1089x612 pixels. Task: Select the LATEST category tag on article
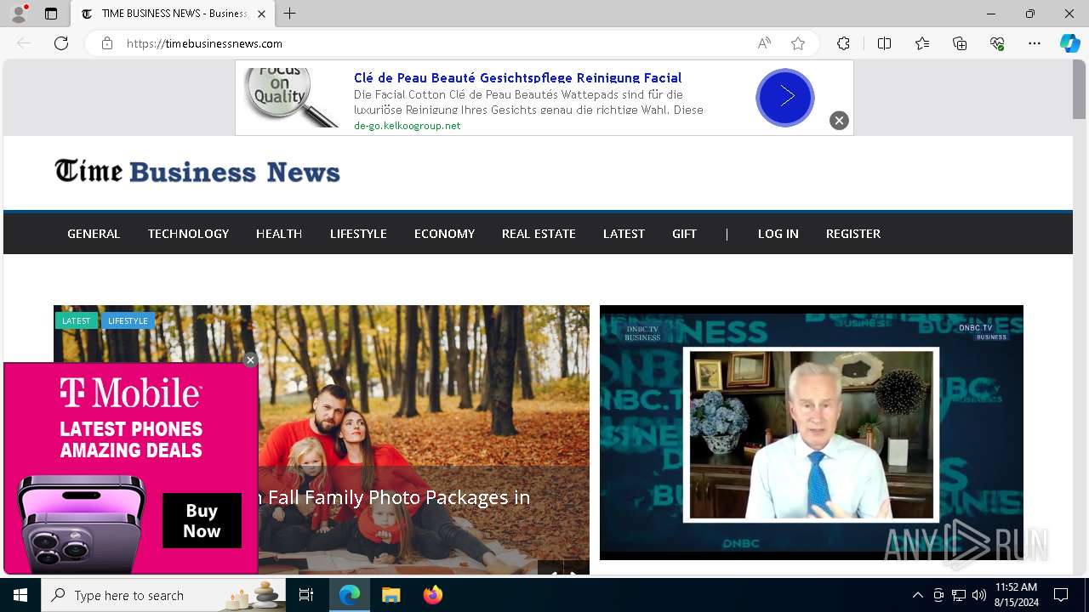(x=77, y=320)
